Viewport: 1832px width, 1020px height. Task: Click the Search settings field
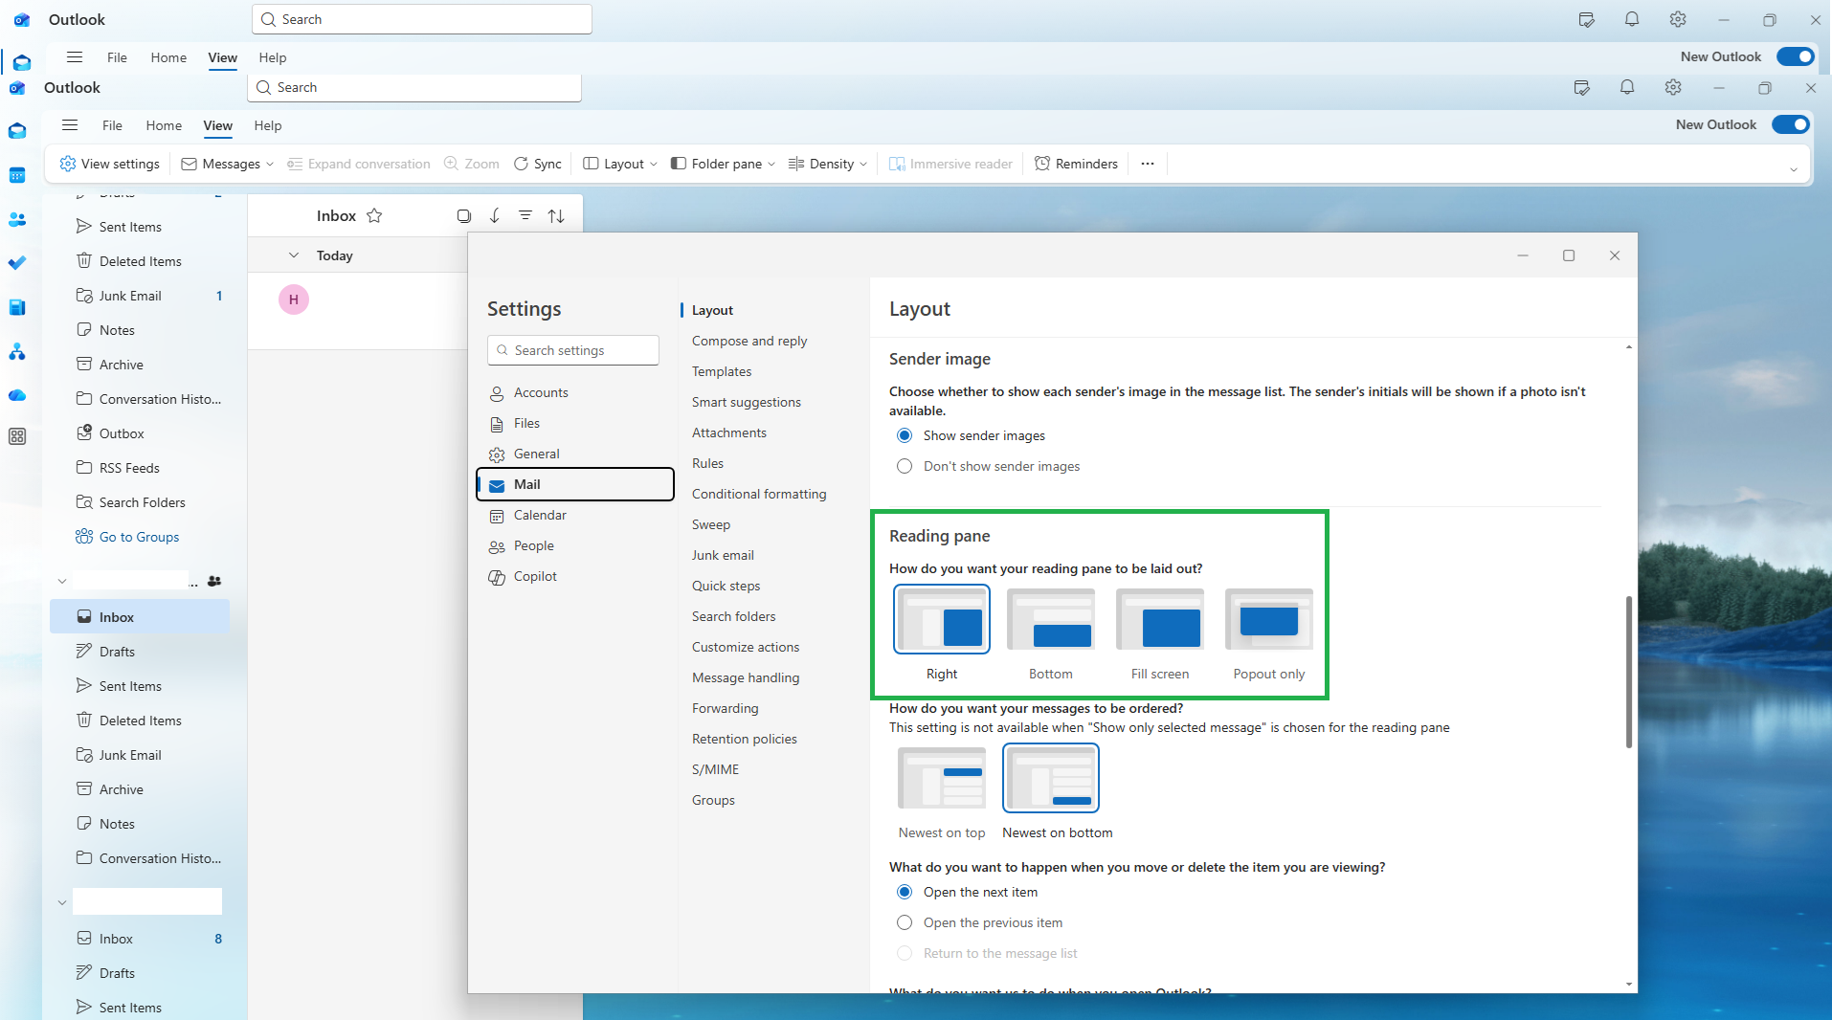[x=572, y=350]
